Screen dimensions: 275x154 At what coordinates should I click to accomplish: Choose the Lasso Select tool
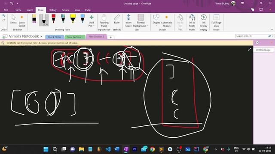coord(22,21)
